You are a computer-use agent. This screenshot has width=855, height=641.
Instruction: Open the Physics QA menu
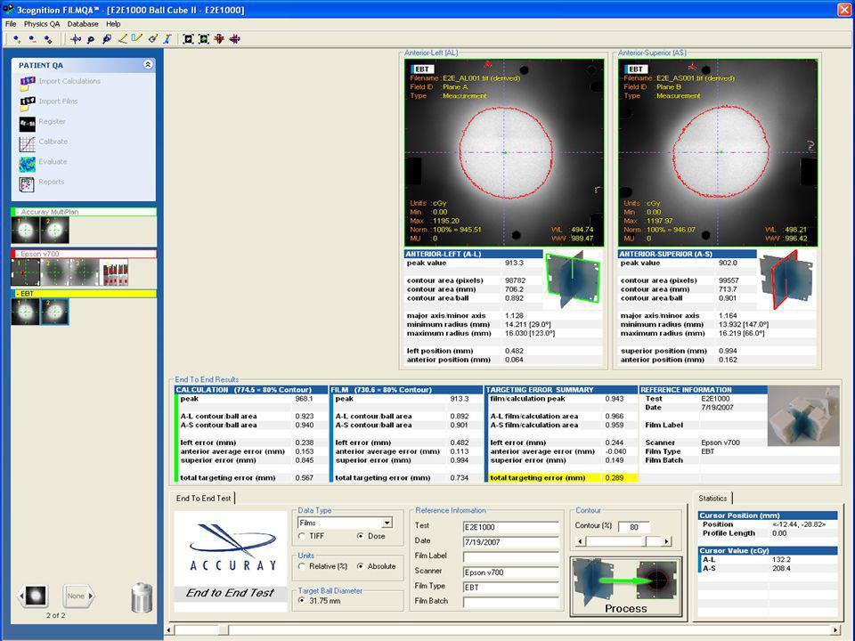[42, 24]
